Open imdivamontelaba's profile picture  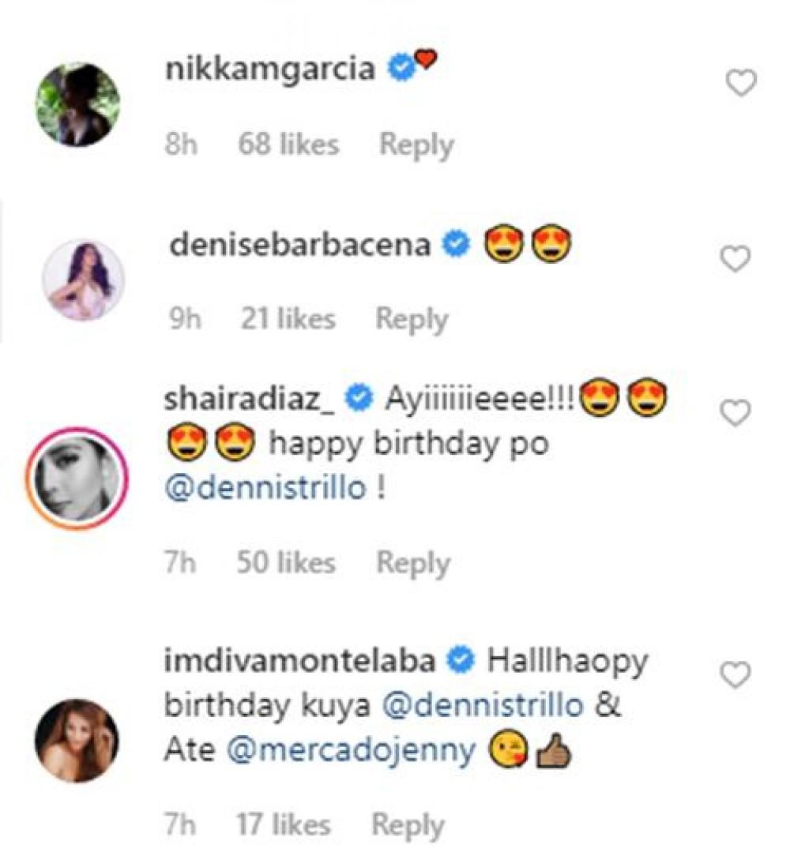pyautogui.click(x=77, y=740)
